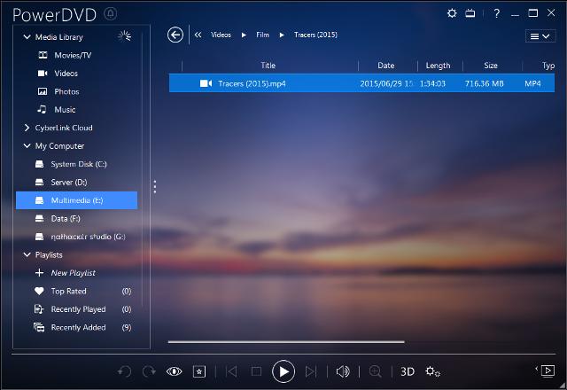Sort by Length column header

click(x=438, y=66)
